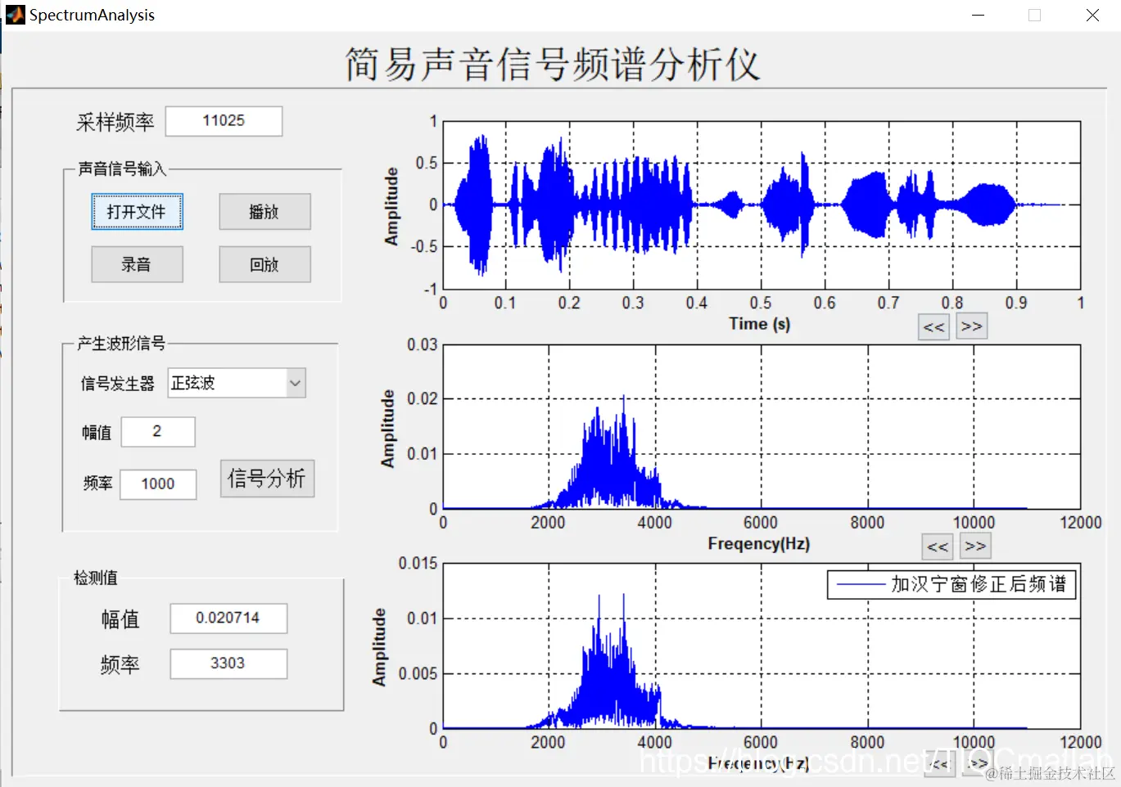Click the 简易声音信号频谱分析仪 title text
Image resolution: width=1121 pixels, height=787 pixels.
(x=553, y=64)
